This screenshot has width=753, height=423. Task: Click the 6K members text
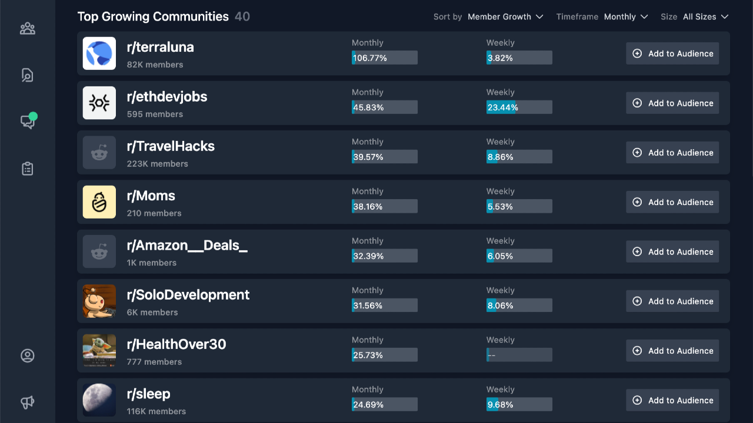(x=152, y=313)
